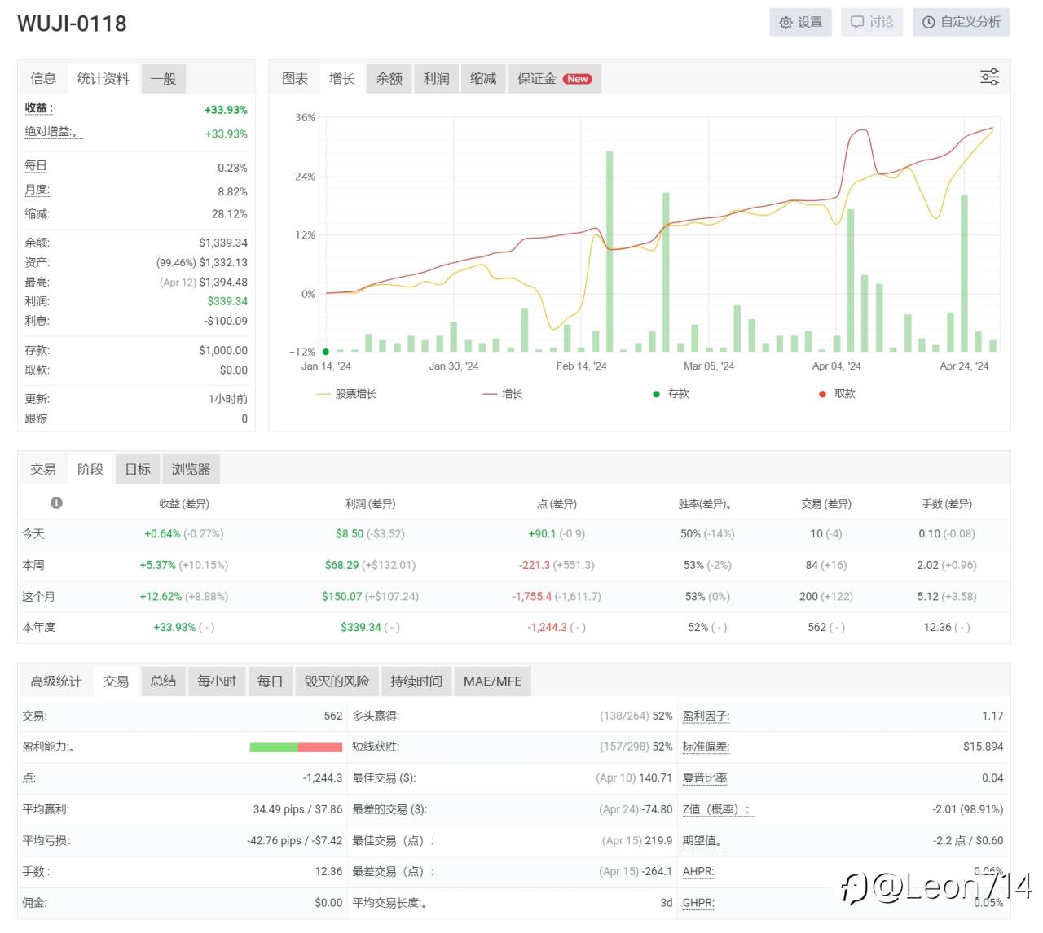Viewport: 1043px width, 933px height.
Task: Switch to the 浏览器 browser tab
Action: [x=191, y=469]
